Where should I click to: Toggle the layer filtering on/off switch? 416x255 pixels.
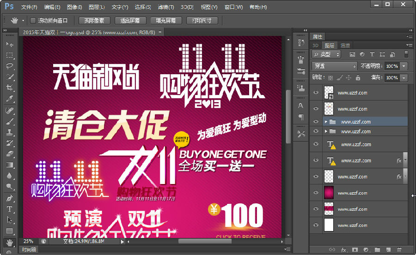tap(406, 54)
